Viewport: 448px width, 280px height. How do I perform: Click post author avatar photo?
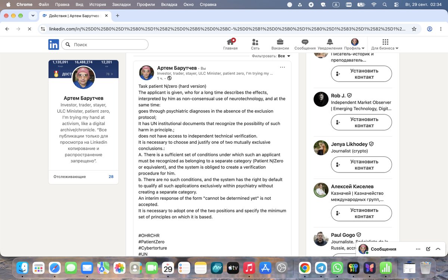pos(147,72)
